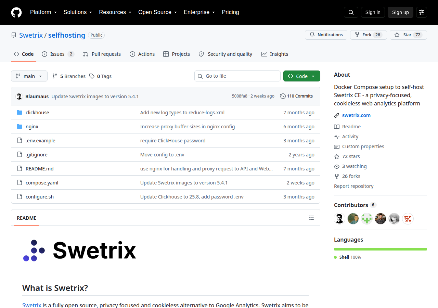
Task: Click the Sign in button
Action: click(373, 12)
